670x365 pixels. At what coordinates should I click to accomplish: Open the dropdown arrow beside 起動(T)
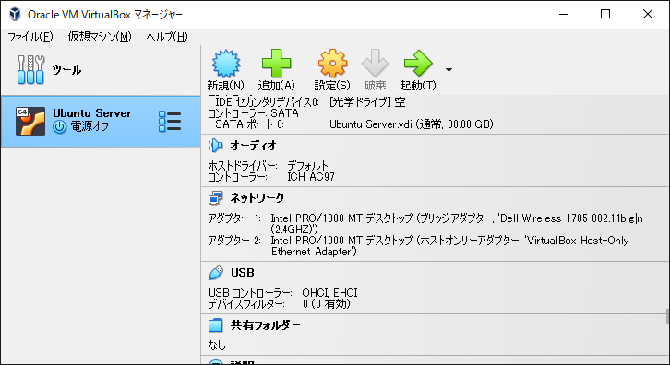[449, 69]
